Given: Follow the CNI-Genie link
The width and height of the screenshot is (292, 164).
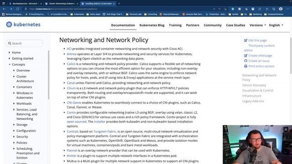Looking at the screenshot, I should point(74,102).
